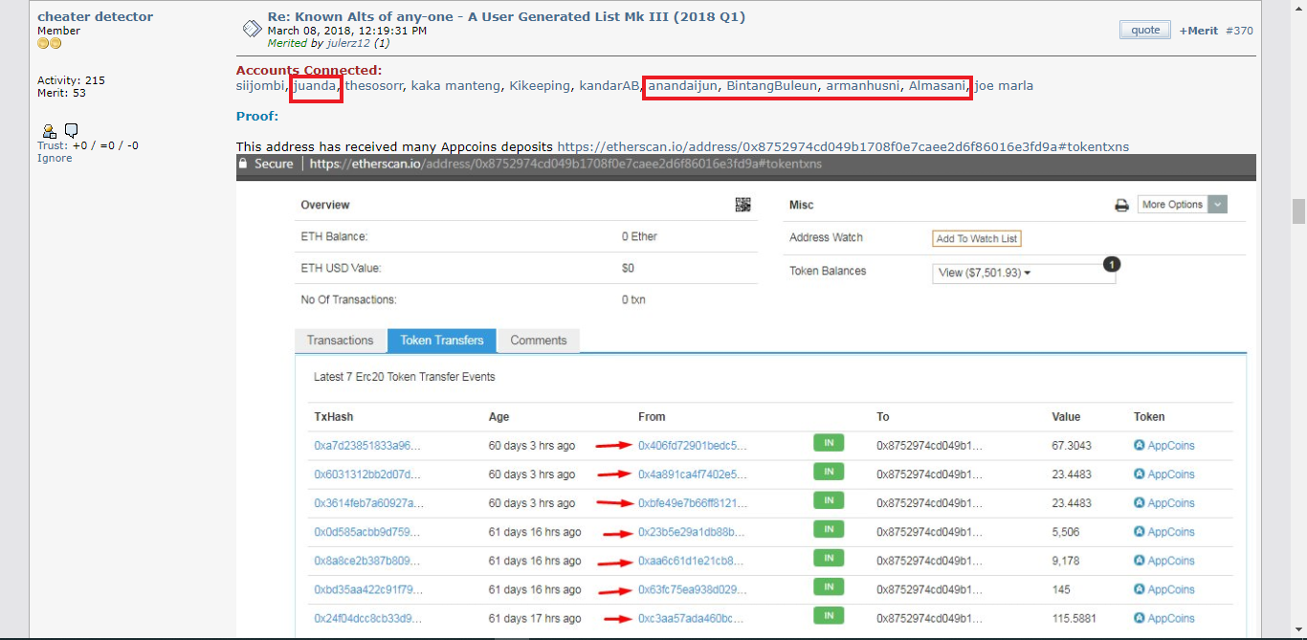Screen dimensions: 1307x640
Task: Open transaction hash 0x0d585acbb9d759
Action: [x=367, y=532]
